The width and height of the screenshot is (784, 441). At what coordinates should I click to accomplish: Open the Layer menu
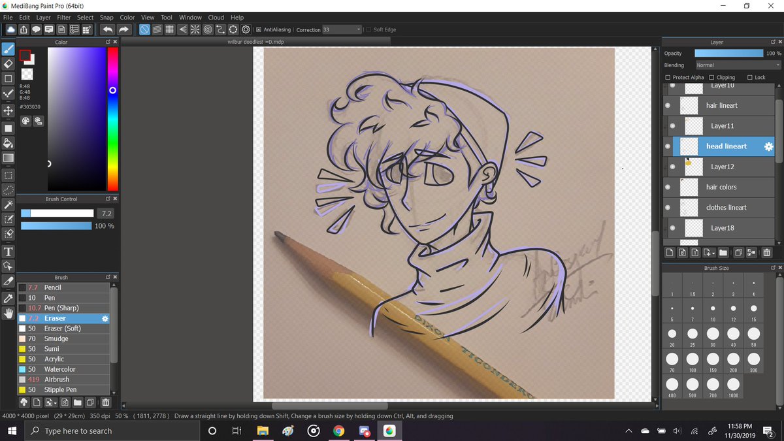[43, 18]
